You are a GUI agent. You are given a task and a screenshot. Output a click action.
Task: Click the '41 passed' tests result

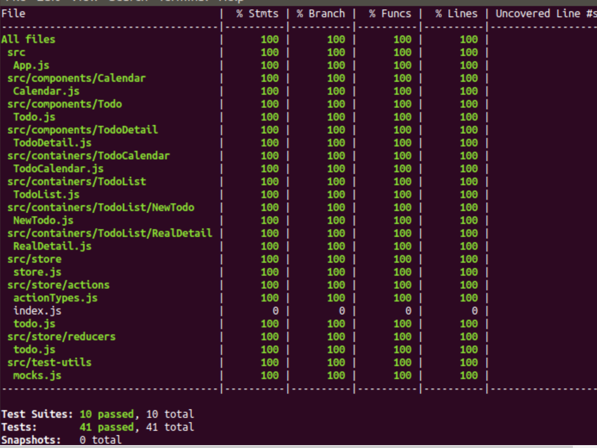pos(107,427)
